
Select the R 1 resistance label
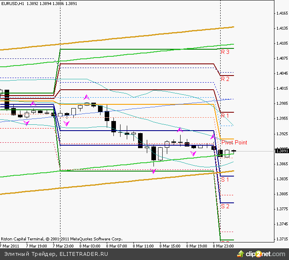click(225, 115)
